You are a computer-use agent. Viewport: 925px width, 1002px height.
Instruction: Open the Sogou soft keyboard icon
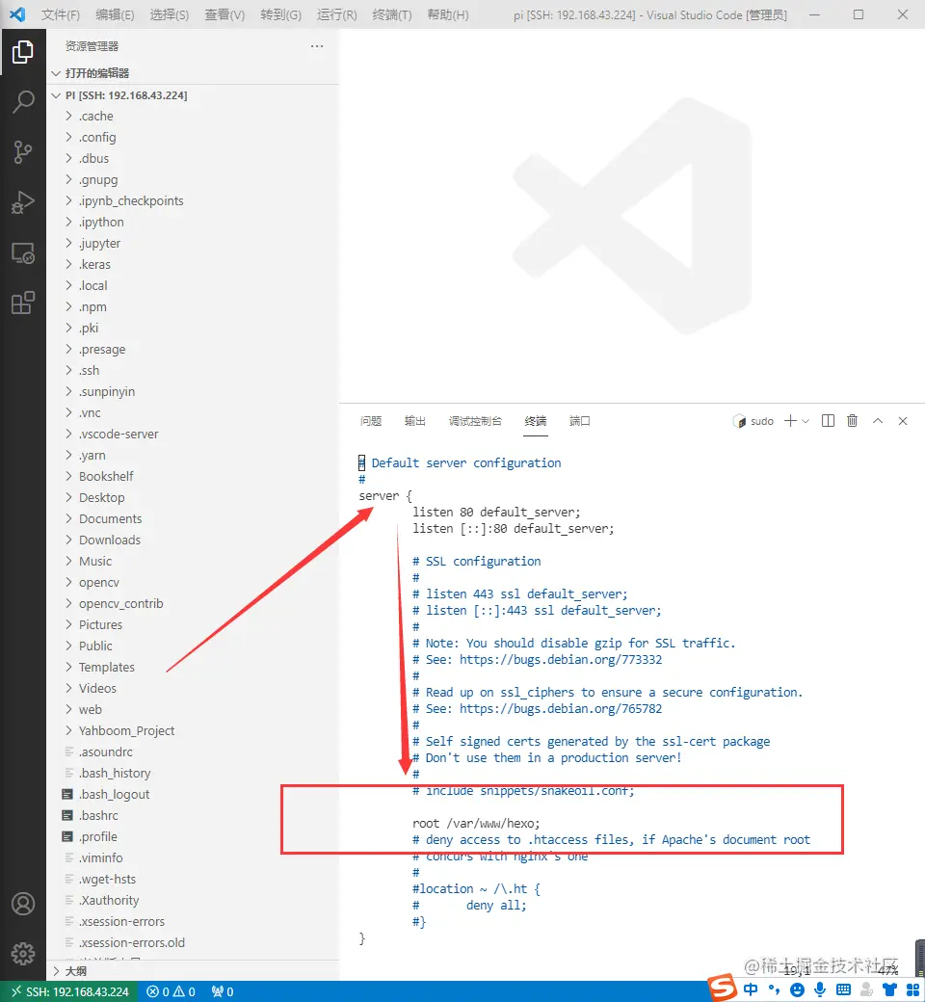(x=843, y=989)
